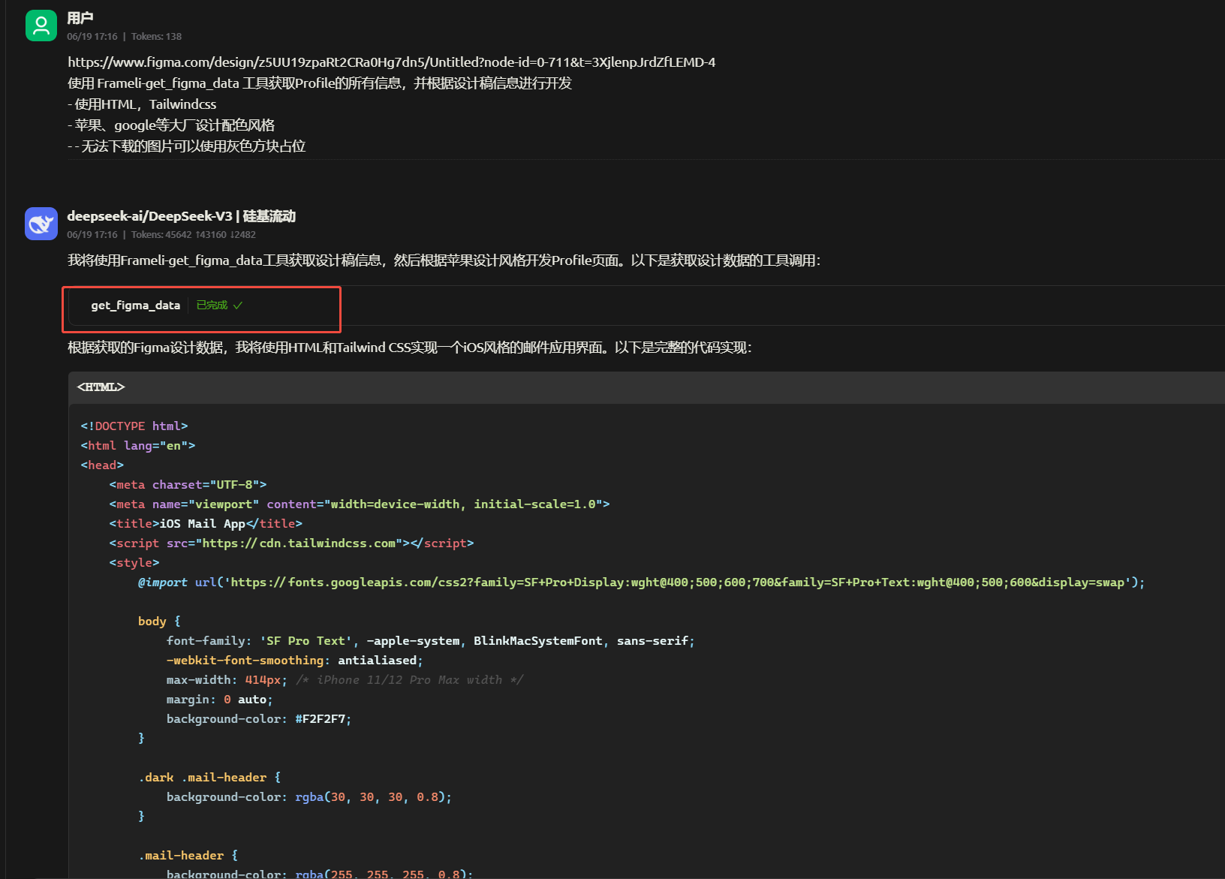1225x879 pixels.
Task: Click the 根据获取的Figma设计数据 paragraph
Action: 410,348
